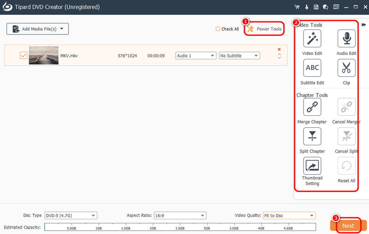Move MKV.mkv up with the up arrow

[x=279, y=54]
